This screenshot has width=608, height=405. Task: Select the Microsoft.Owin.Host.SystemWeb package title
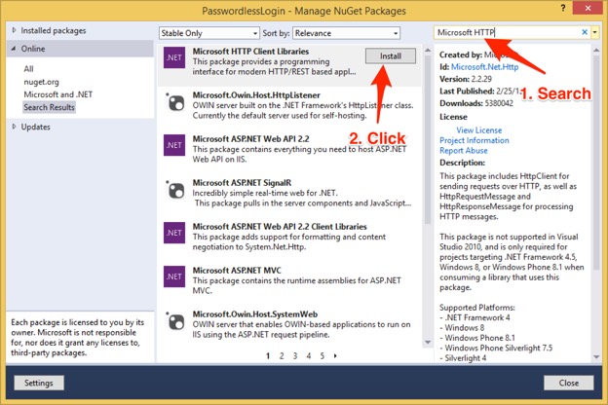[x=255, y=313]
